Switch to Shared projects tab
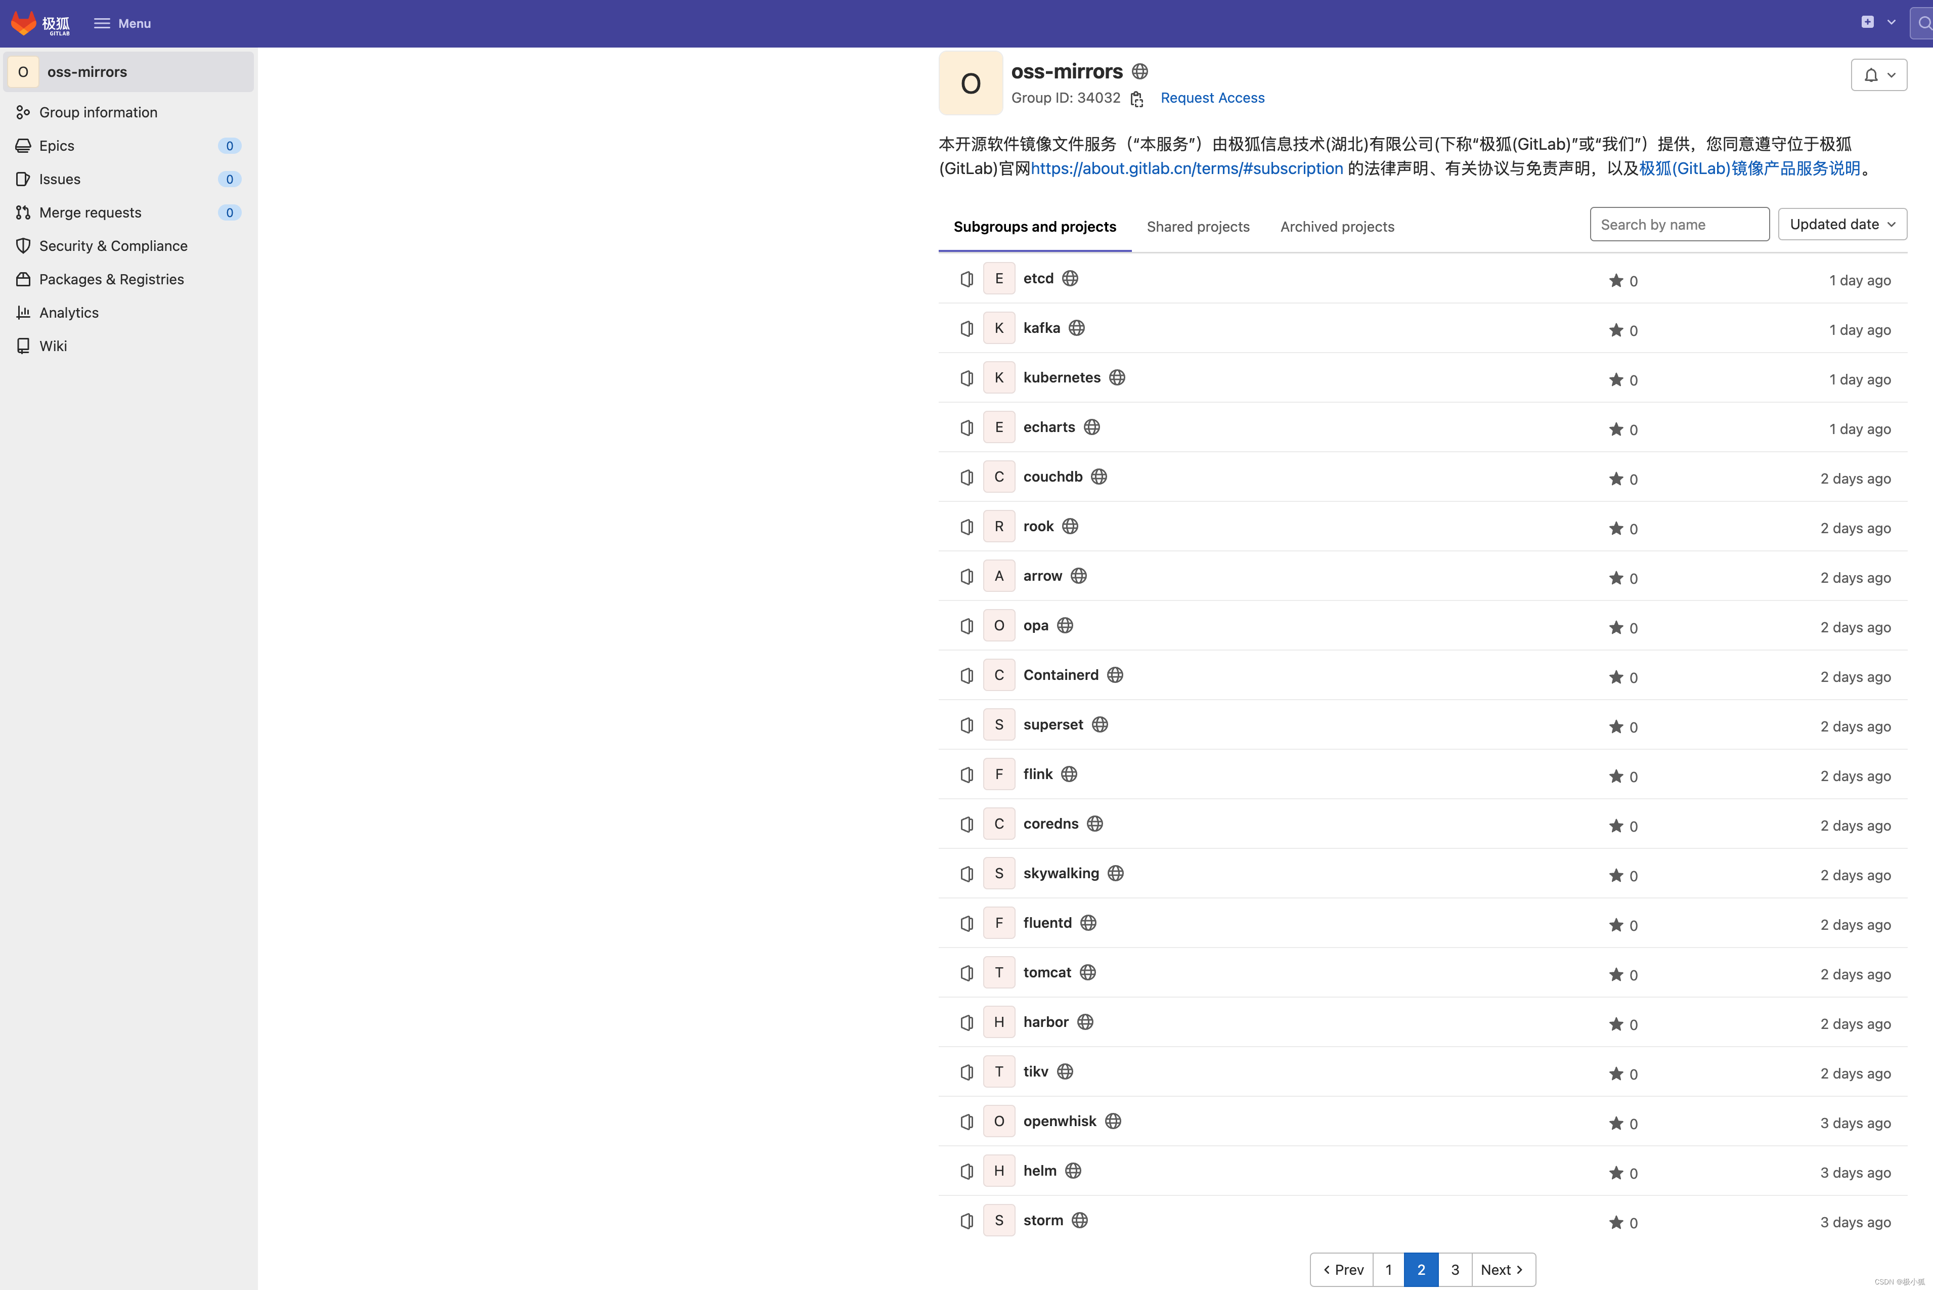Viewport: 1933px width, 1290px height. 1198,226
